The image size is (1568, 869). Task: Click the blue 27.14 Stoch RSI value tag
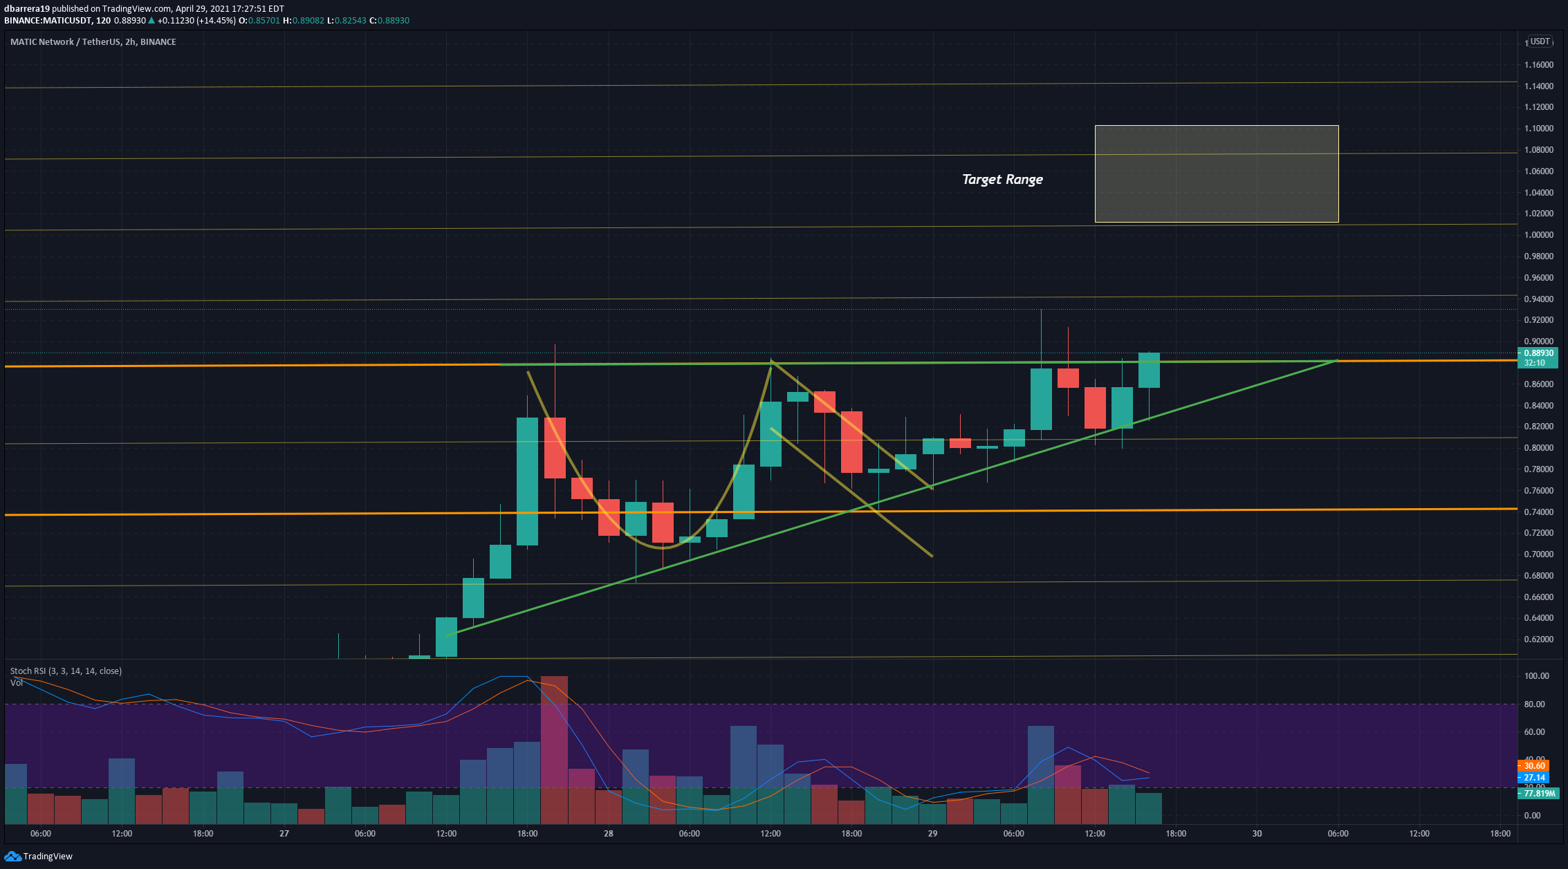pyautogui.click(x=1533, y=777)
